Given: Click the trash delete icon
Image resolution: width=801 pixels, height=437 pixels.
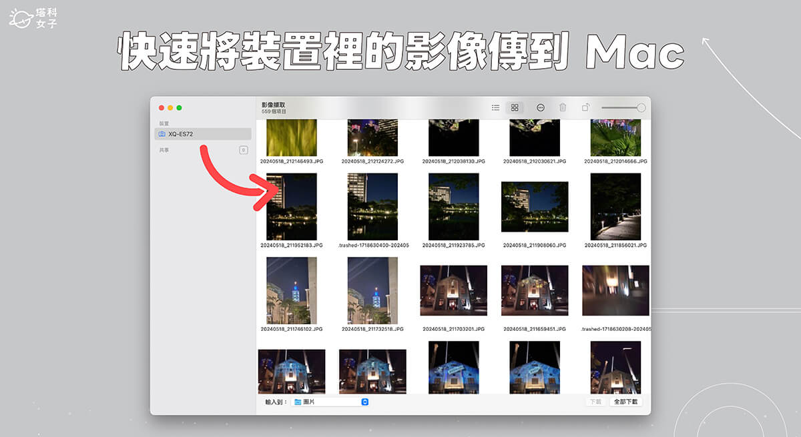Looking at the screenshot, I should pyautogui.click(x=563, y=107).
